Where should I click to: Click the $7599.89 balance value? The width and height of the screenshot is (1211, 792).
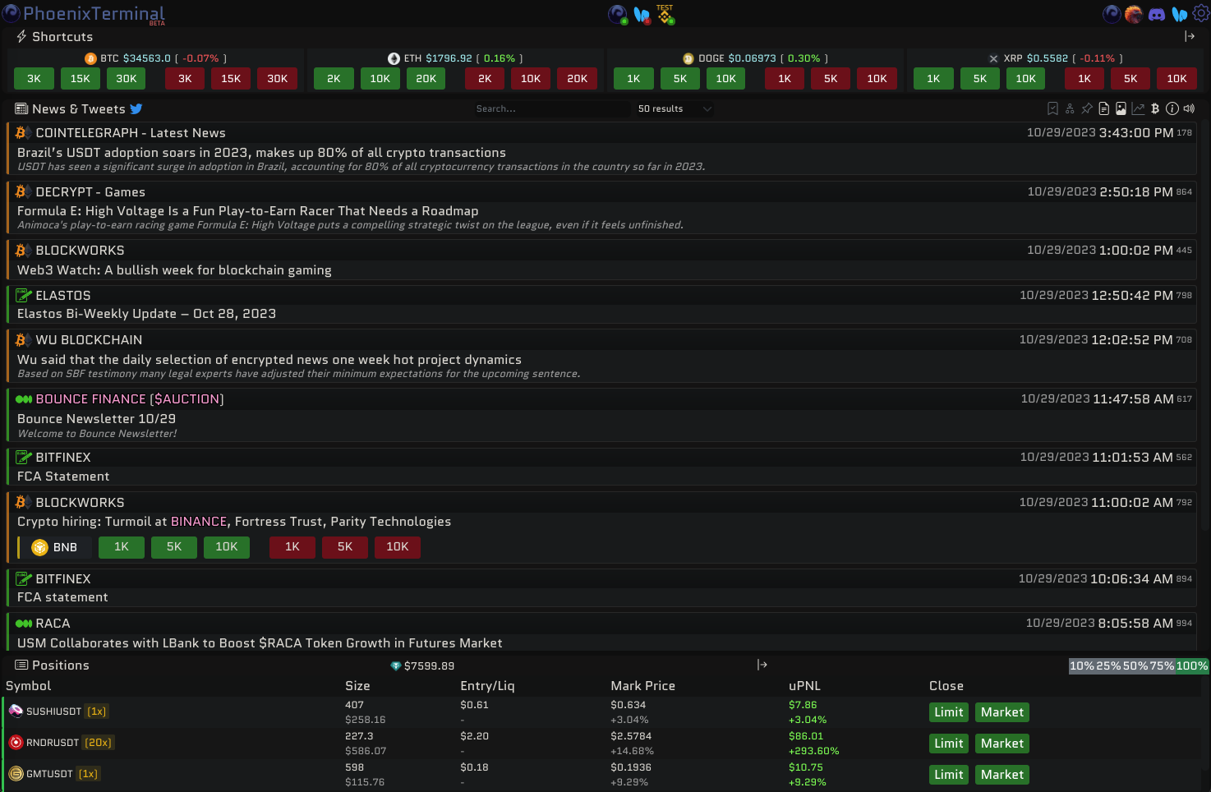coord(429,666)
